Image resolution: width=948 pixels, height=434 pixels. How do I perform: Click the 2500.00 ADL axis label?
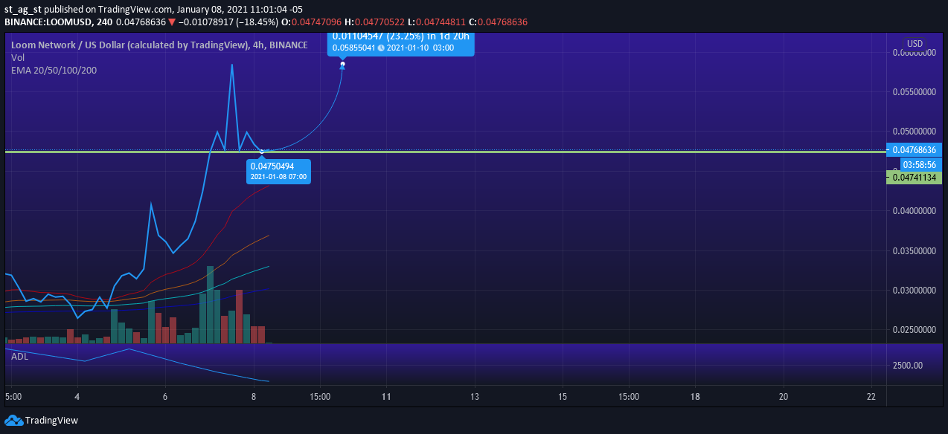[x=907, y=365]
